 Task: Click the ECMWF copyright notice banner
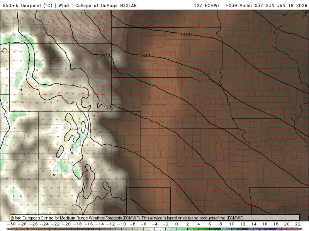pyautogui.click(x=155, y=218)
